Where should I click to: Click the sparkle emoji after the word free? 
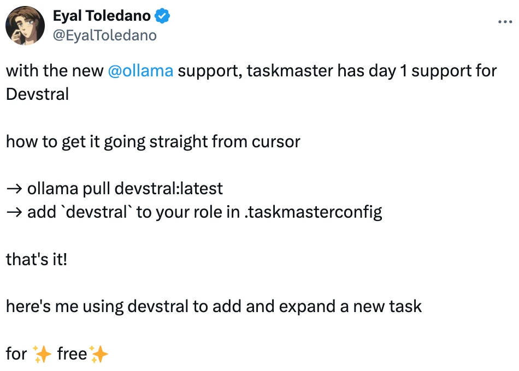coord(99,354)
